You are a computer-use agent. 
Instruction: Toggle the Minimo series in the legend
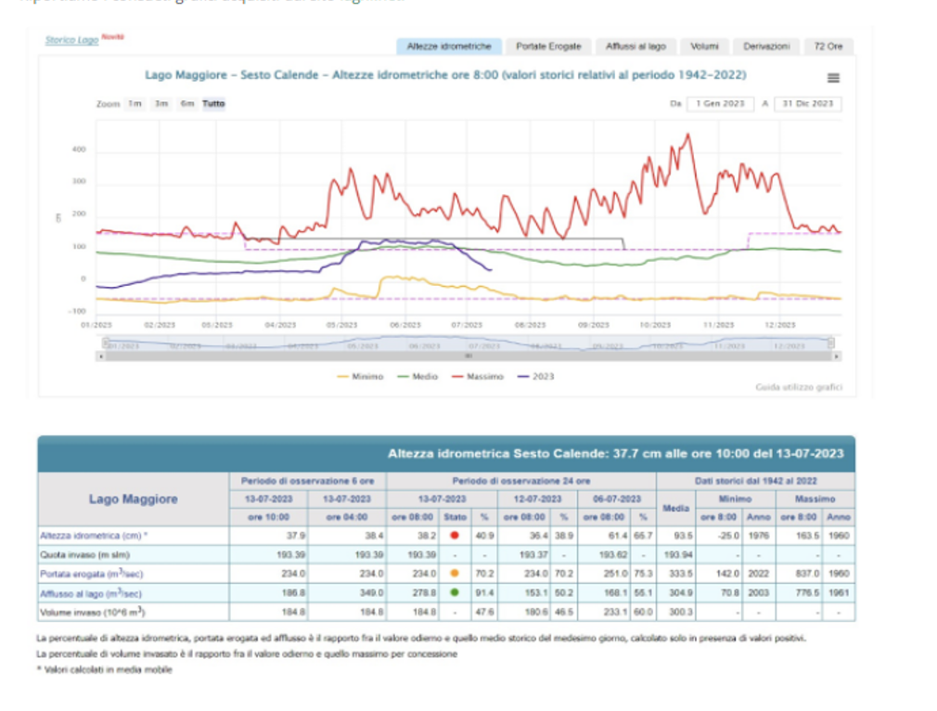coord(360,377)
